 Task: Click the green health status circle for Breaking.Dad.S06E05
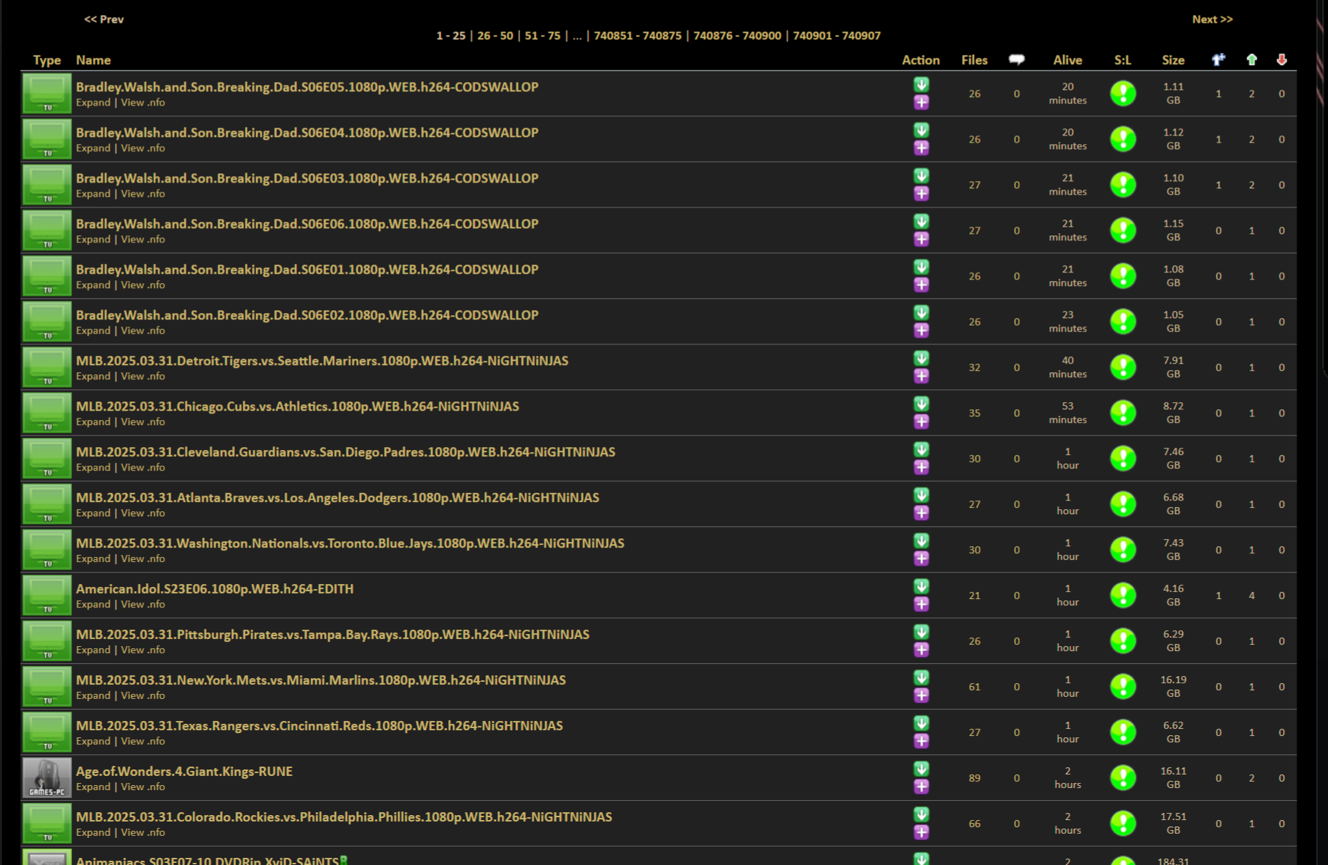tap(1122, 93)
